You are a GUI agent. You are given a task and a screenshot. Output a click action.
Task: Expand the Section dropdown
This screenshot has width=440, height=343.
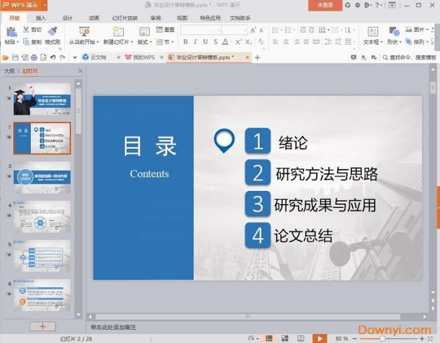pos(173,42)
